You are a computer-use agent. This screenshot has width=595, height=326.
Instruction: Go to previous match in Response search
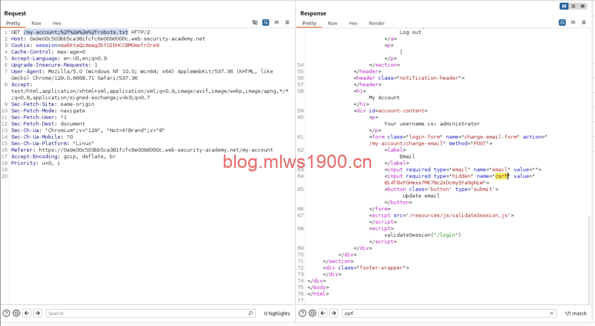tap(323, 313)
